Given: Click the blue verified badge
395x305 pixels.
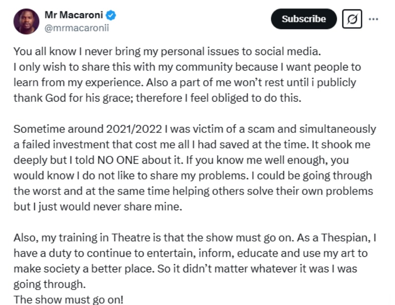Looking at the screenshot, I should point(112,16).
